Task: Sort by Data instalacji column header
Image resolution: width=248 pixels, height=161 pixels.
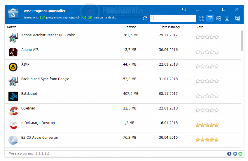Action: click(x=176, y=27)
